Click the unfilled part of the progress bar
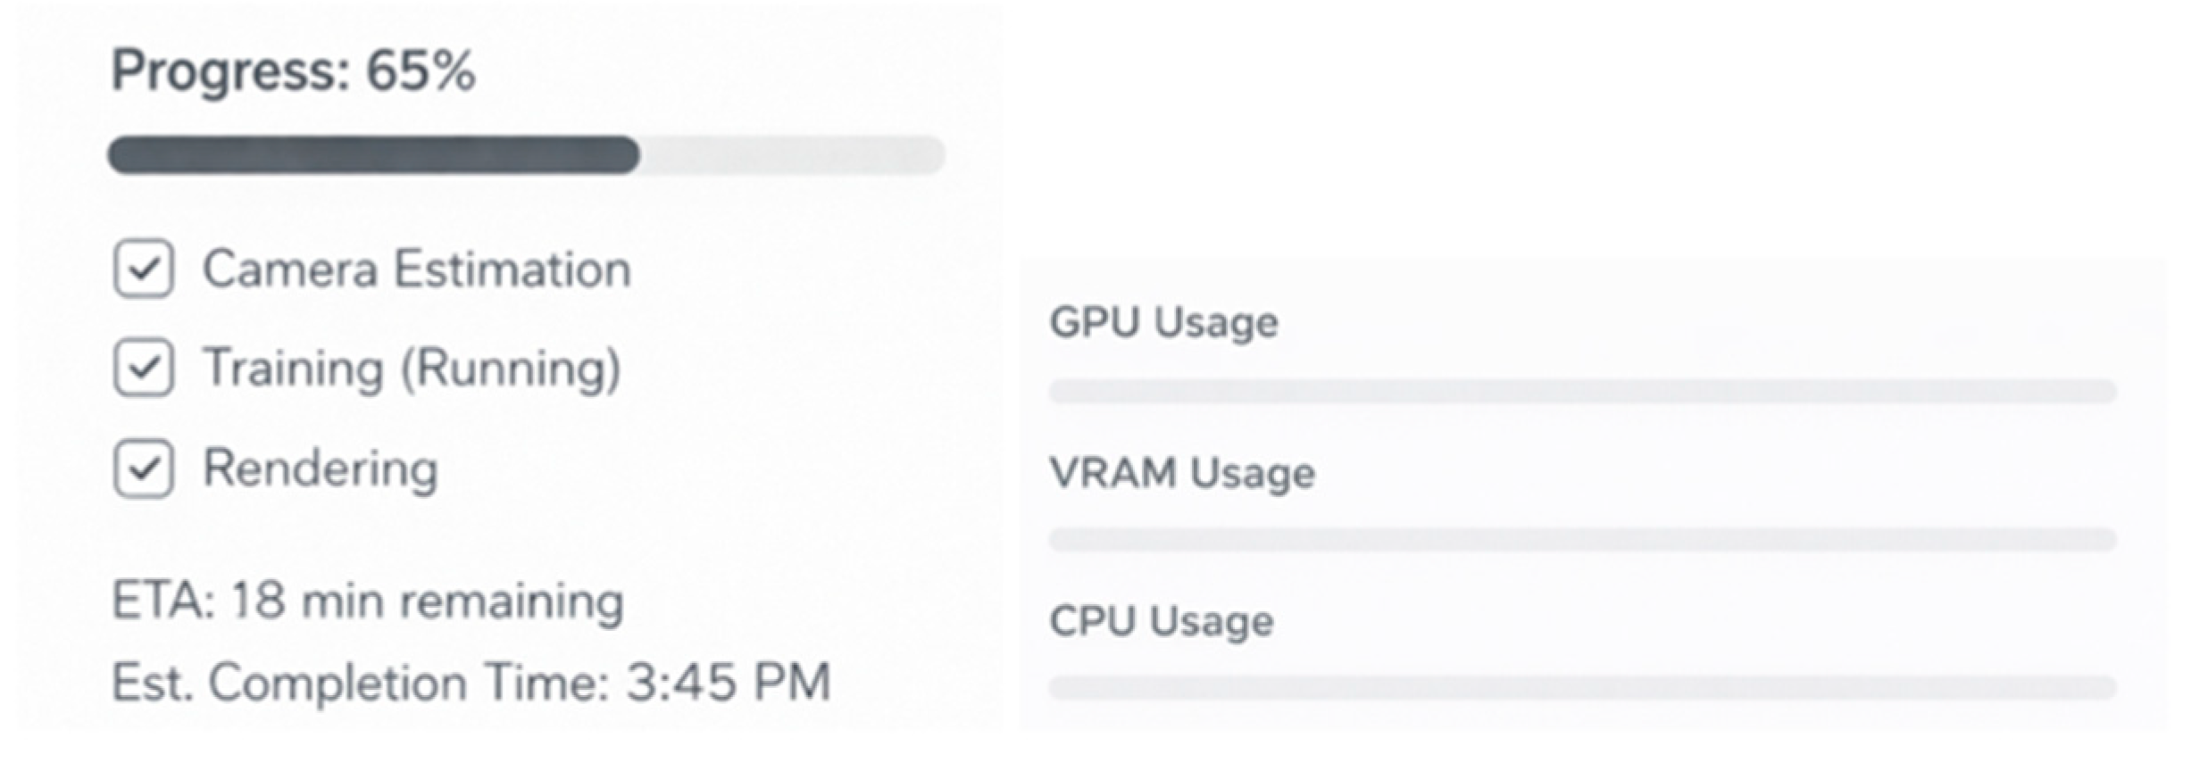This screenshot has width=2192, height=763. coord(793,155)
